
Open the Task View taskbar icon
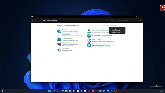point(63,91)
